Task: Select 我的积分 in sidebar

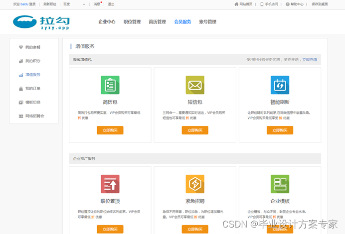Action: click(33, 61)
